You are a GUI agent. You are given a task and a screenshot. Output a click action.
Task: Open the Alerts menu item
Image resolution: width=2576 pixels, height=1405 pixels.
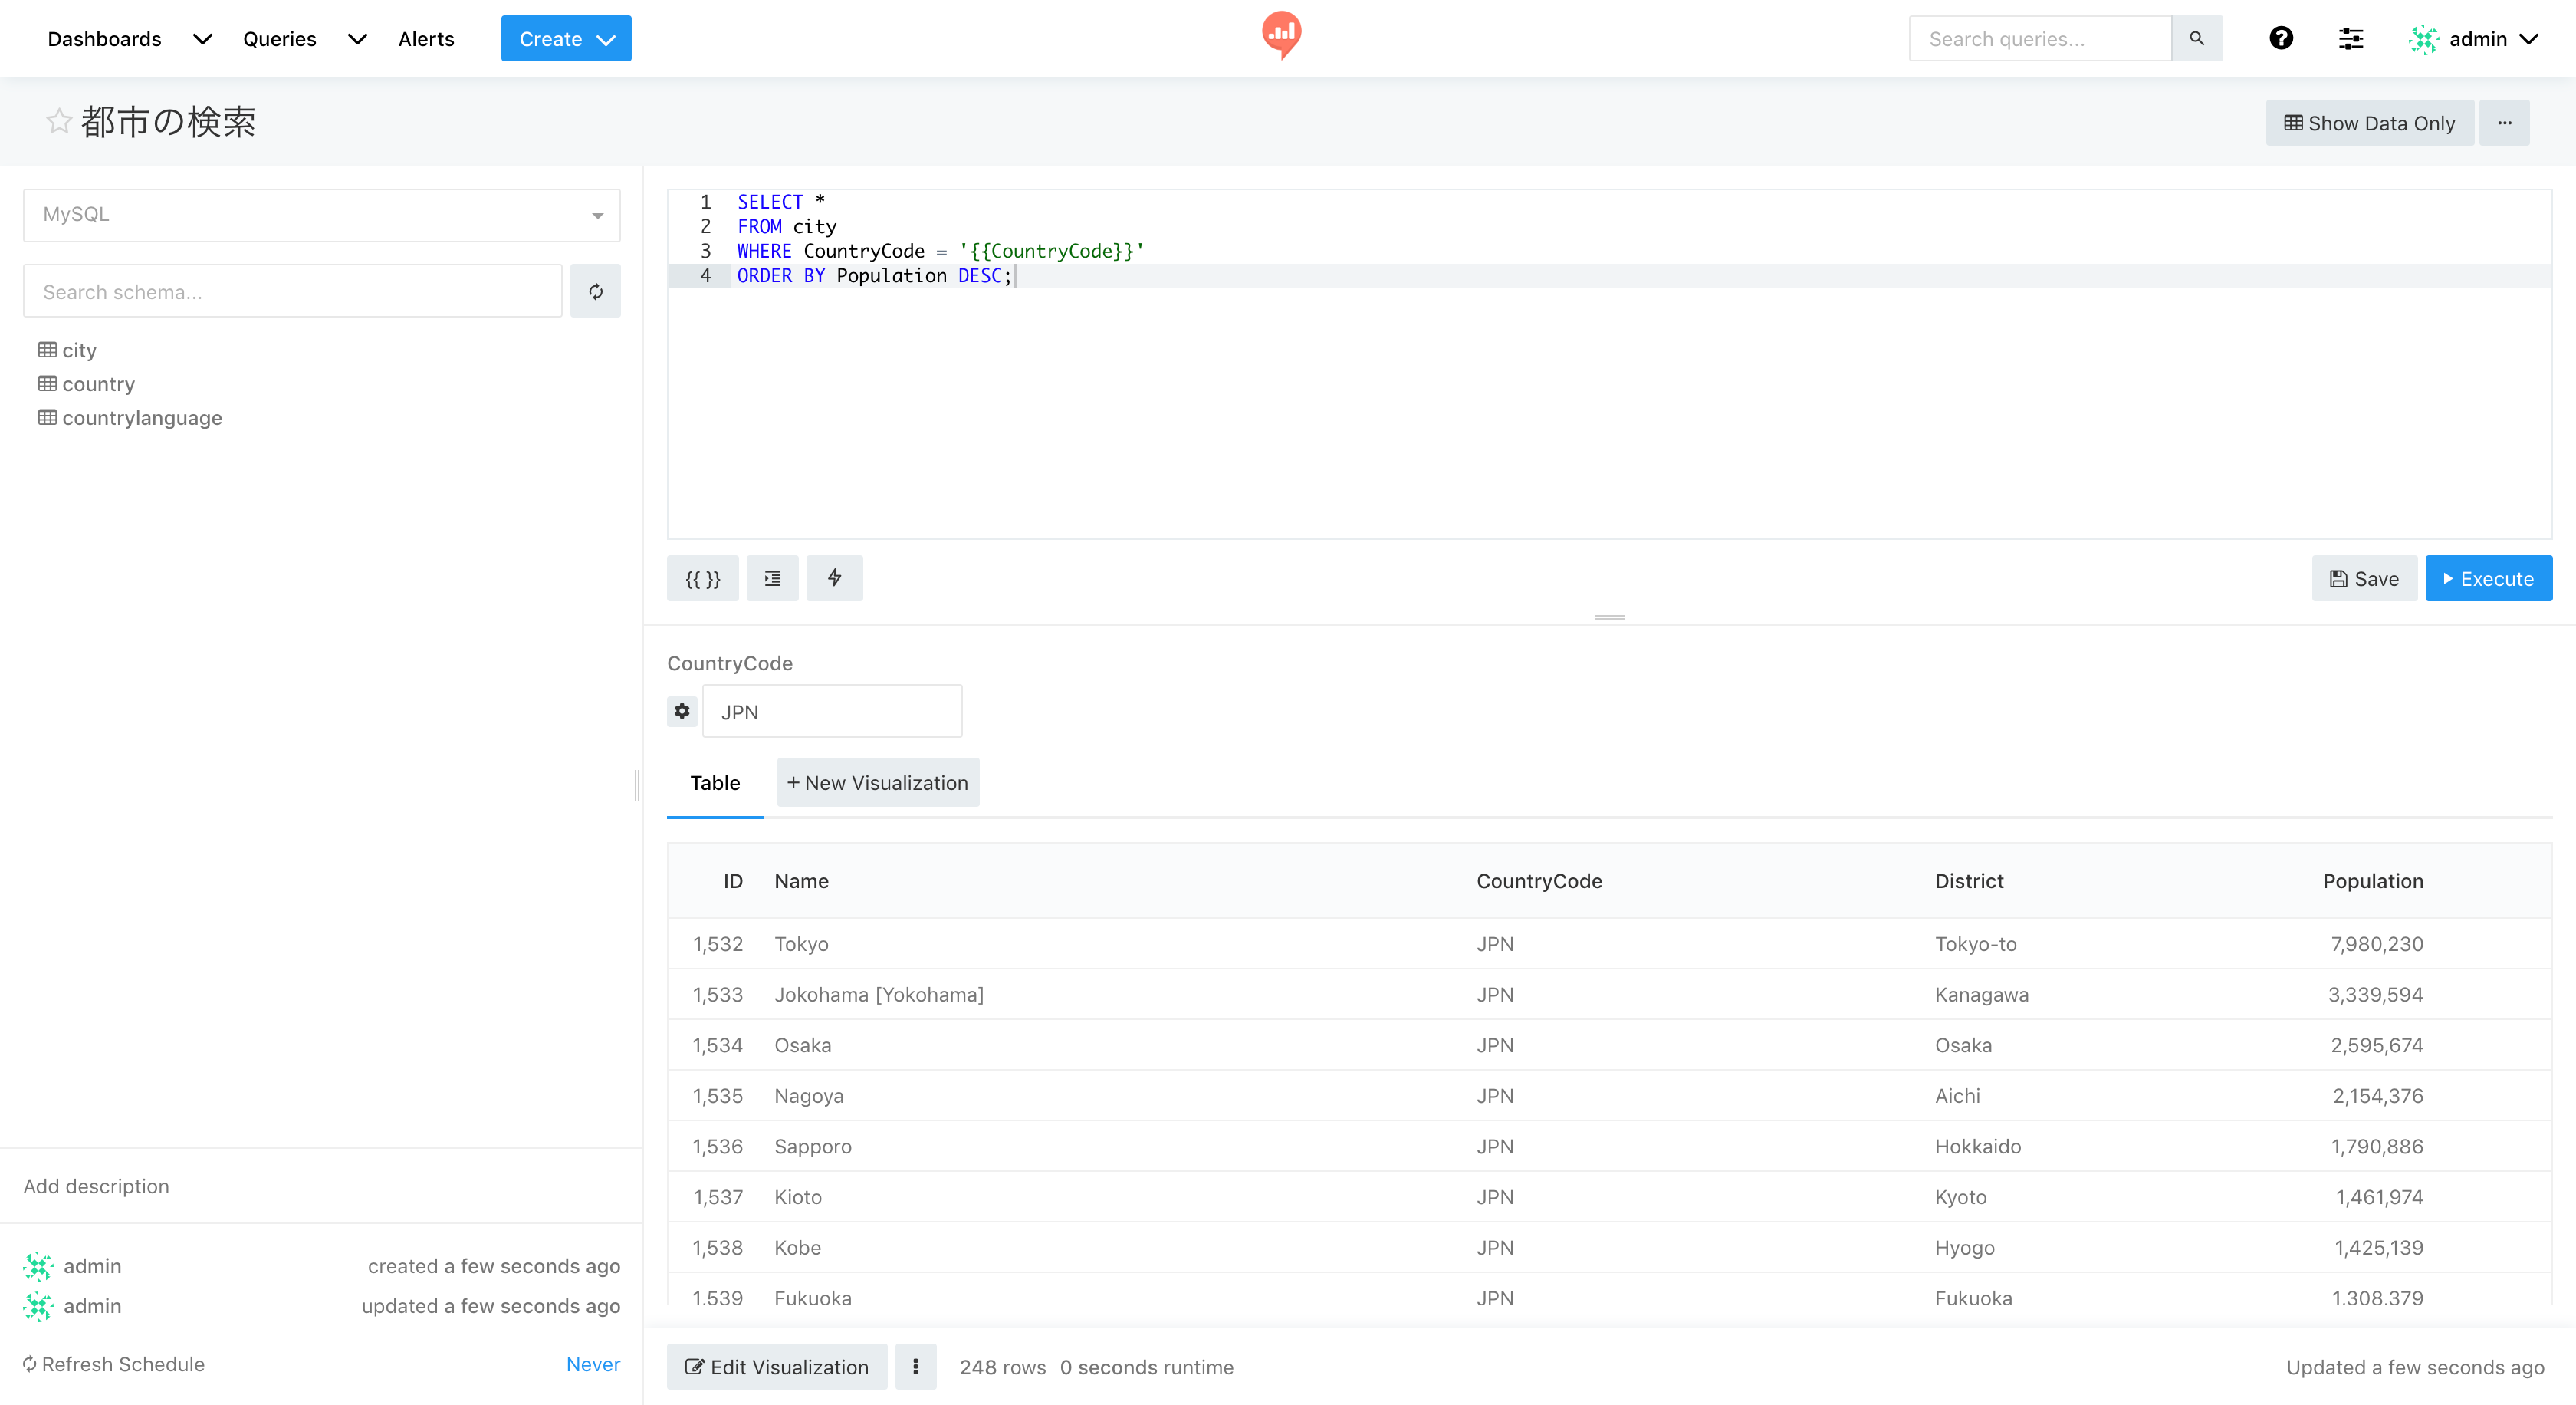coord(426,39)
